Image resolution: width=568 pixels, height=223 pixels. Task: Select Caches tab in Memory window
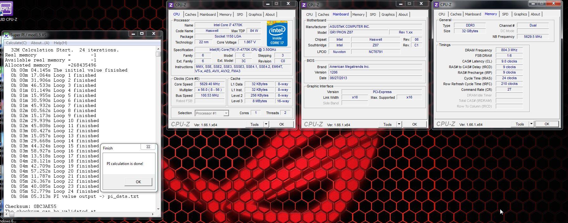tap(456, 14)
